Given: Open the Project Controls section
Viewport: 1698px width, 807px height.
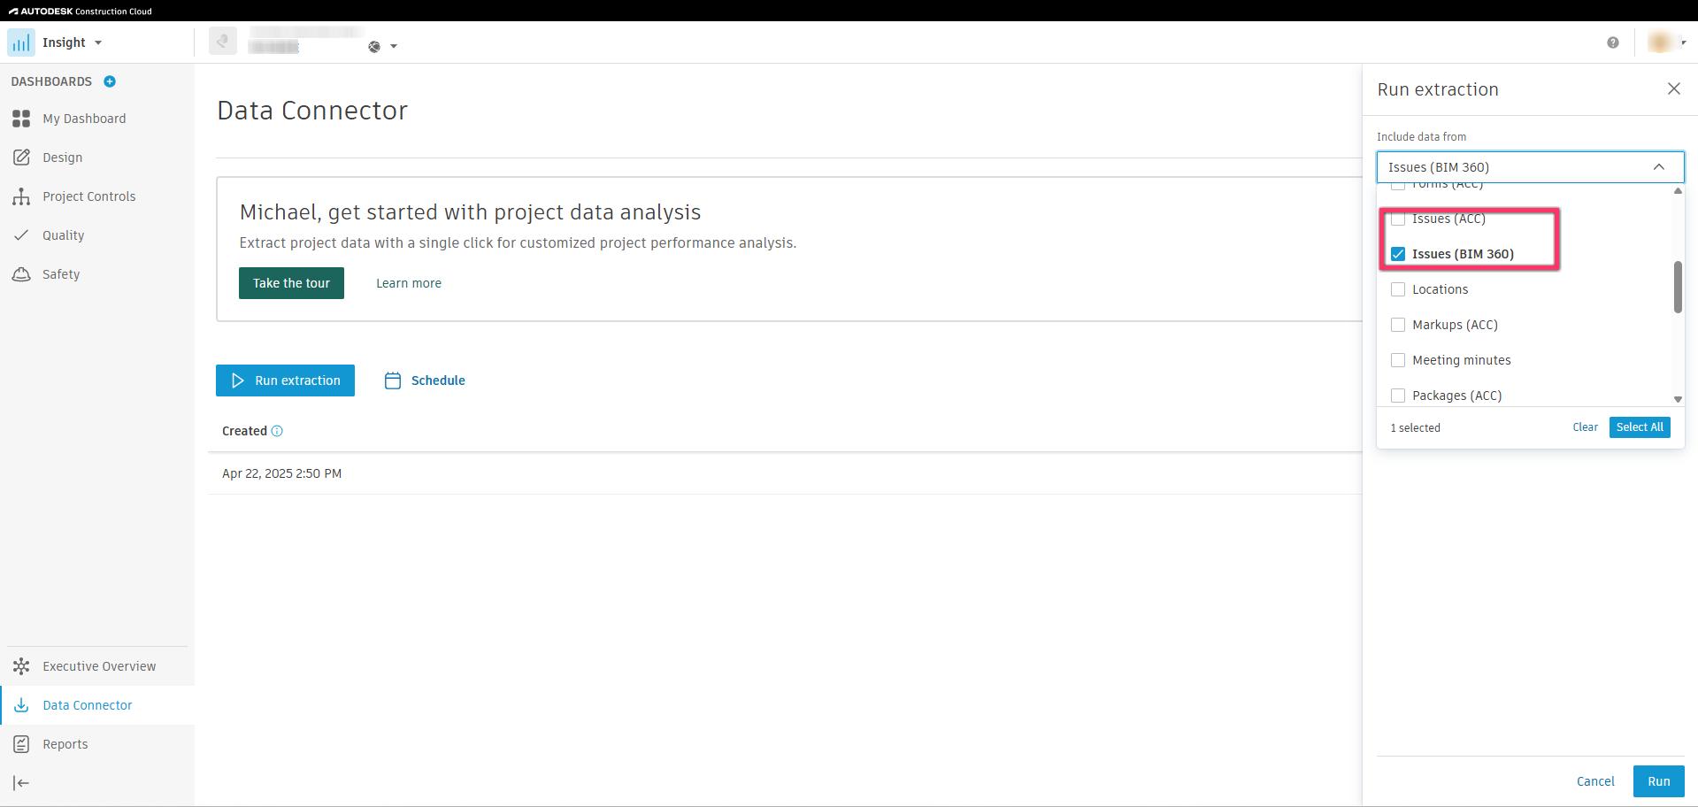Looking at the screenshot, I should click(x=88, y=196).
